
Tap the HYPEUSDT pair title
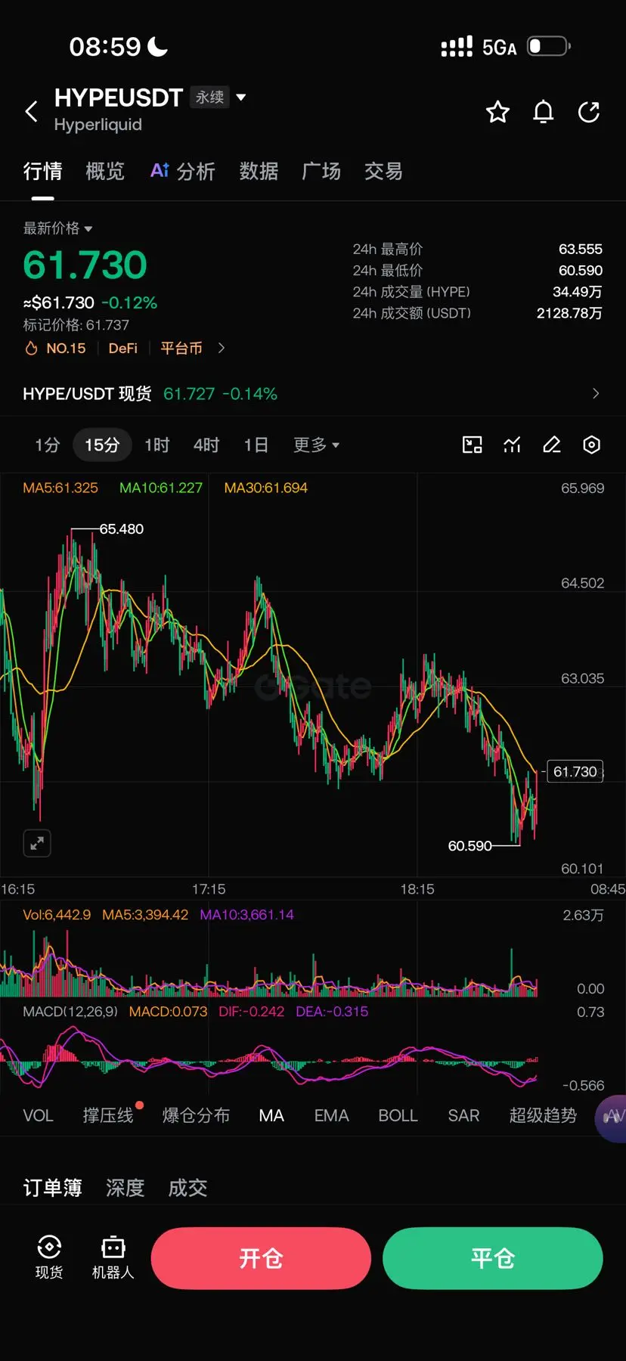click(x=119, y=98)
